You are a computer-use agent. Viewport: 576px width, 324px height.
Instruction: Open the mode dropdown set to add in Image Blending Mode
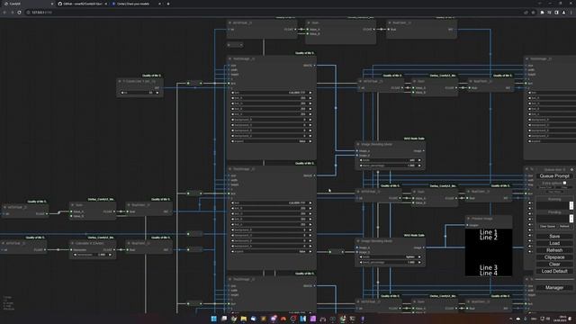pyautogui.click(x=390, y=160)
